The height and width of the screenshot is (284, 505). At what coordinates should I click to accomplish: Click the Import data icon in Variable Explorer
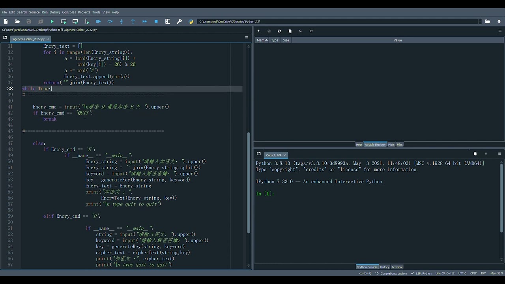pyautogui.click(x=258, y=31)
